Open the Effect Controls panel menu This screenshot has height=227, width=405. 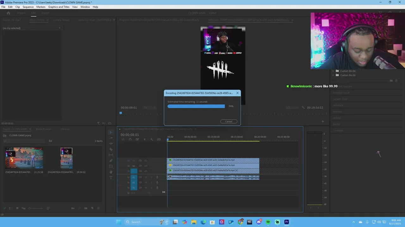[47, 20]
